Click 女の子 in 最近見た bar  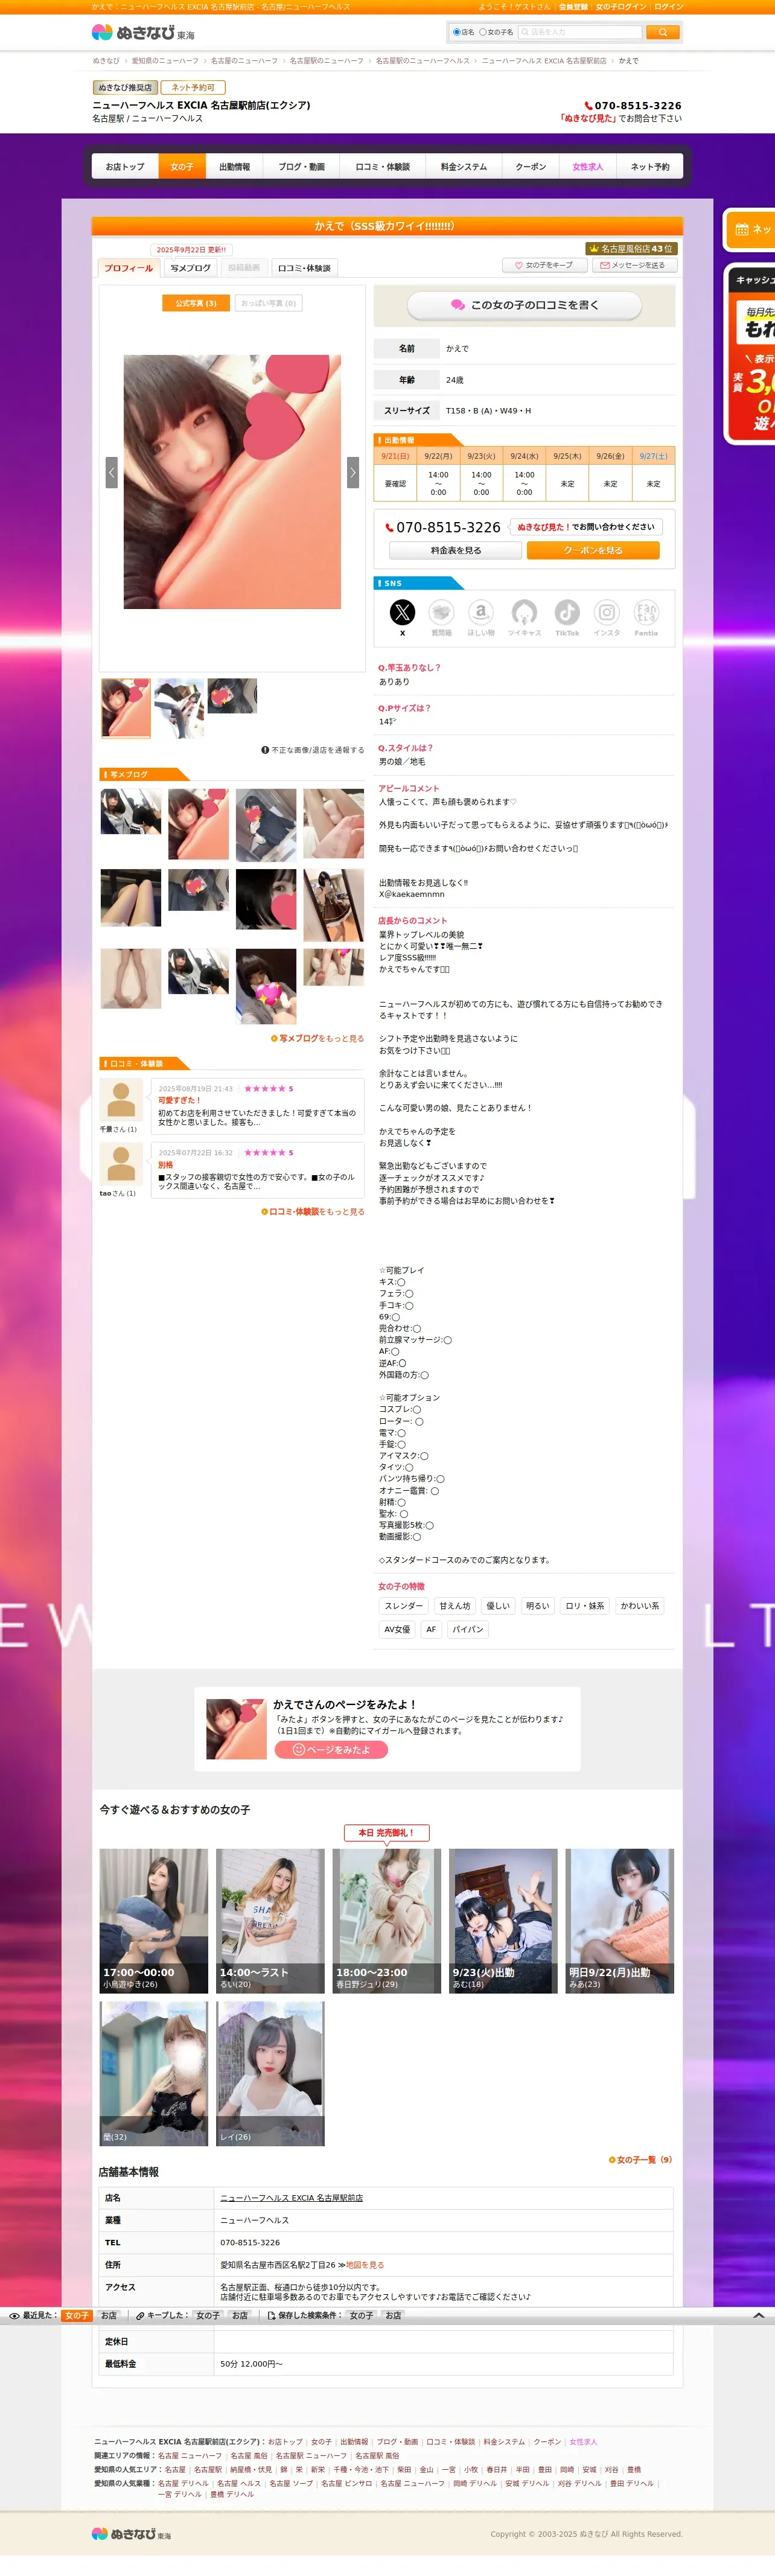77,2315
